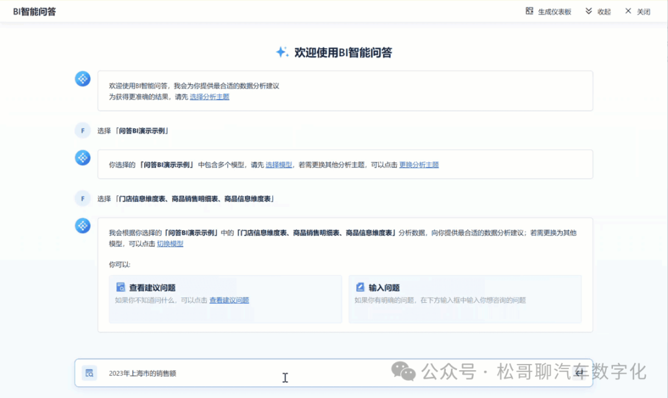
Task: Open the 查看建议问题 underlined link
Action: click(x=229, y=300)
